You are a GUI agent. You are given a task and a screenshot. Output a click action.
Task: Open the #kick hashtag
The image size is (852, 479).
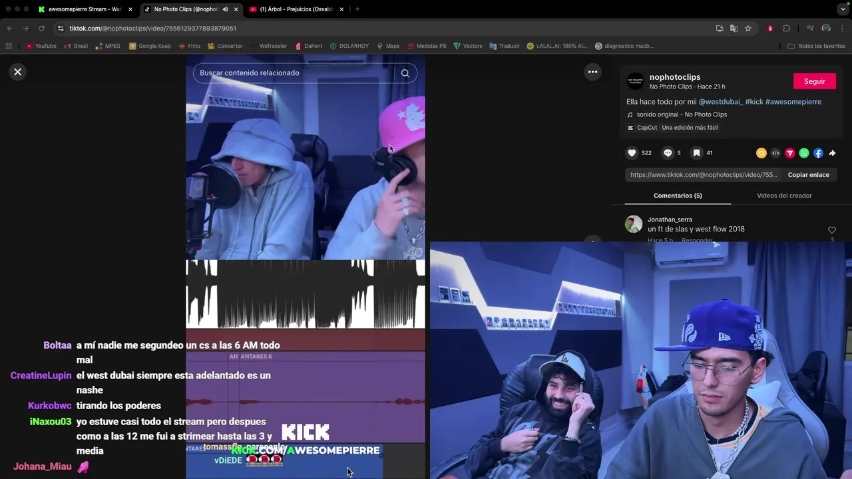pos(754,102)
